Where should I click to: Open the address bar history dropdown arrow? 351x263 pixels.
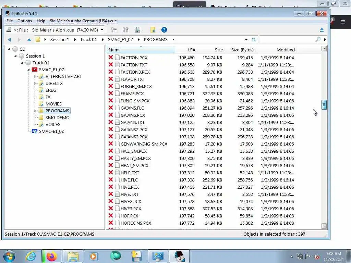click(x=246, y=40)
